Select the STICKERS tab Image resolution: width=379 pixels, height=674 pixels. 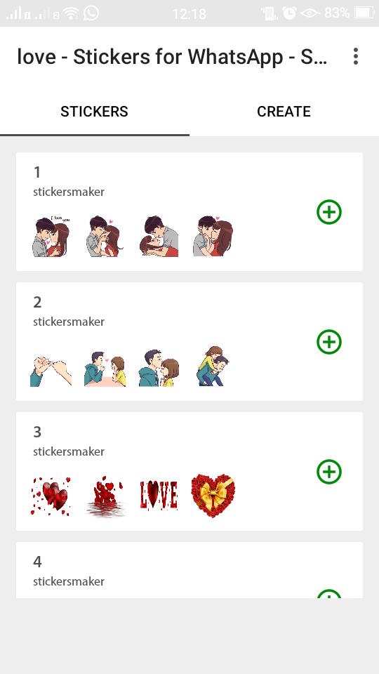click(95, 112)
